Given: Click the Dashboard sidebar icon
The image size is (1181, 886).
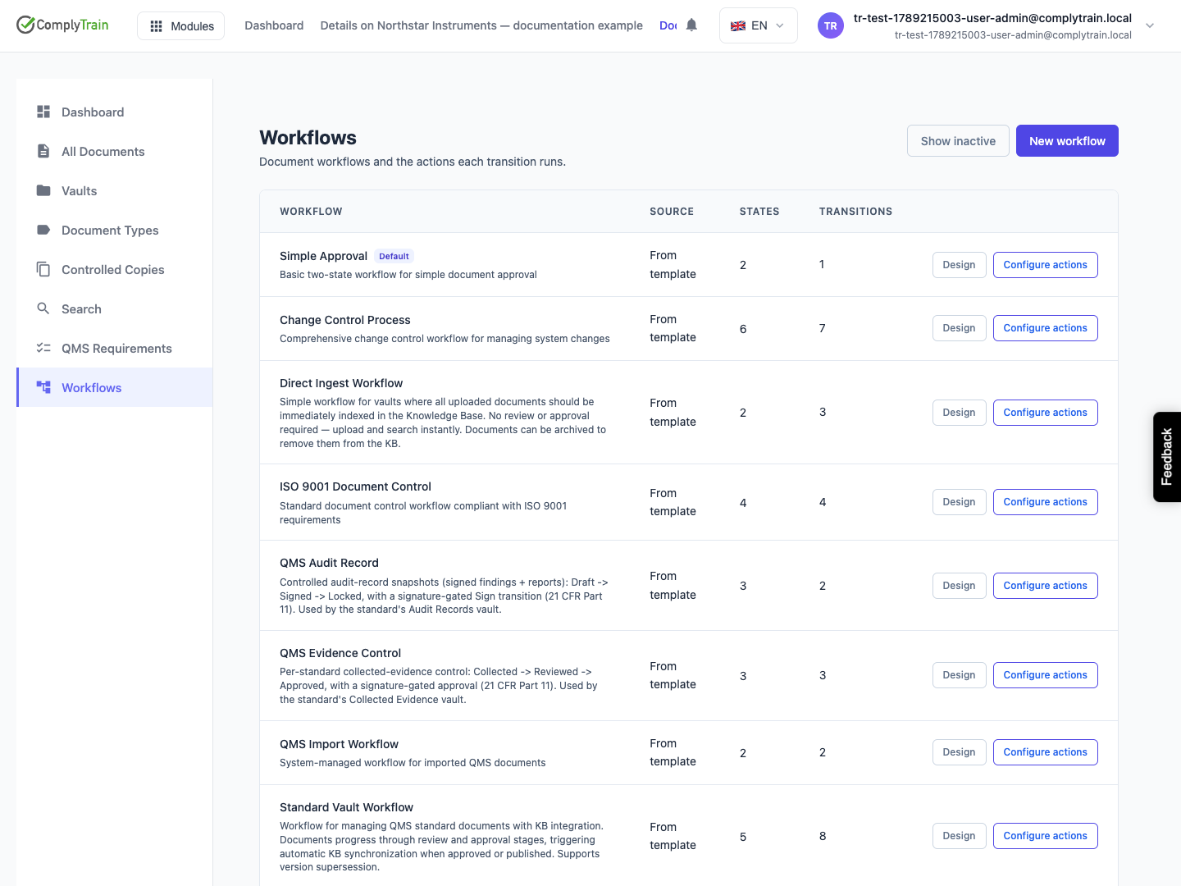Looking at the screenshot, I should tap(43, 112).
